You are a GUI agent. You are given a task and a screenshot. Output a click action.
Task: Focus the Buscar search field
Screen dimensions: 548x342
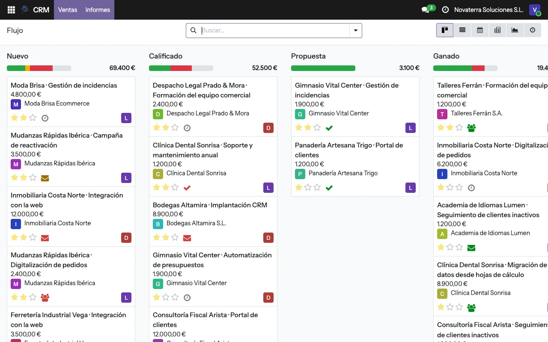tap(275, 30)
